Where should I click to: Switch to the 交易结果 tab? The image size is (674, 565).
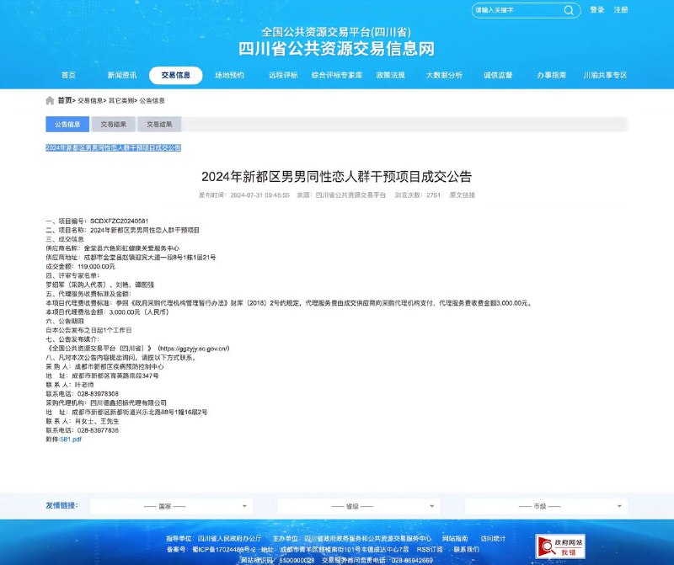coord(115,124)
